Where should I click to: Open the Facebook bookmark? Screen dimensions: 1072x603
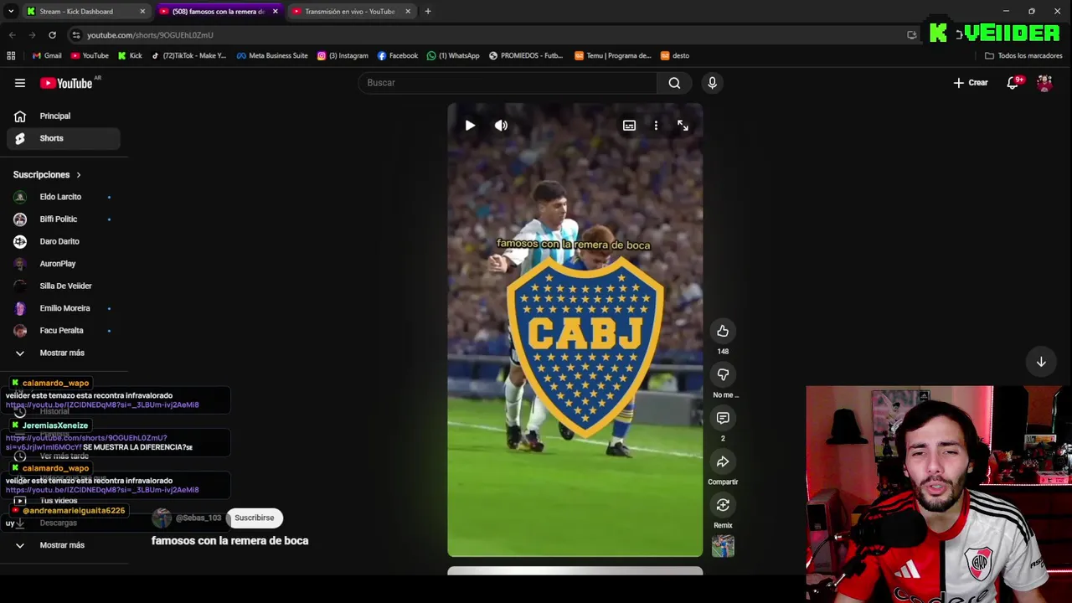398,56
